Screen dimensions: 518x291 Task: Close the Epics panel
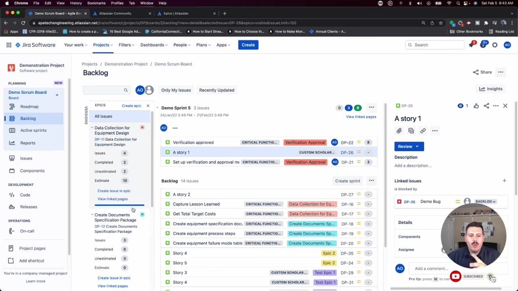tap(148, 106)
